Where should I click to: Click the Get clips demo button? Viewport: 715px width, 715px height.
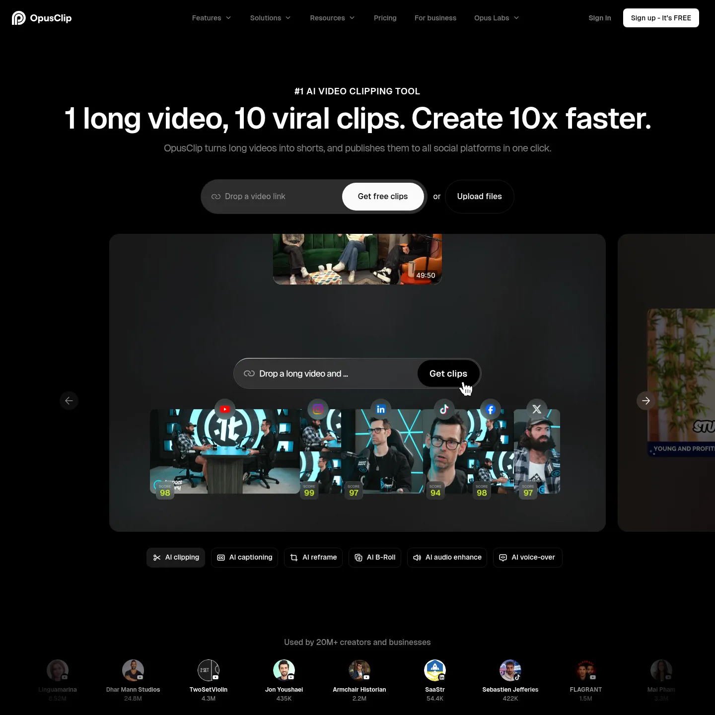pyautogui.click(x=448, y=373)
